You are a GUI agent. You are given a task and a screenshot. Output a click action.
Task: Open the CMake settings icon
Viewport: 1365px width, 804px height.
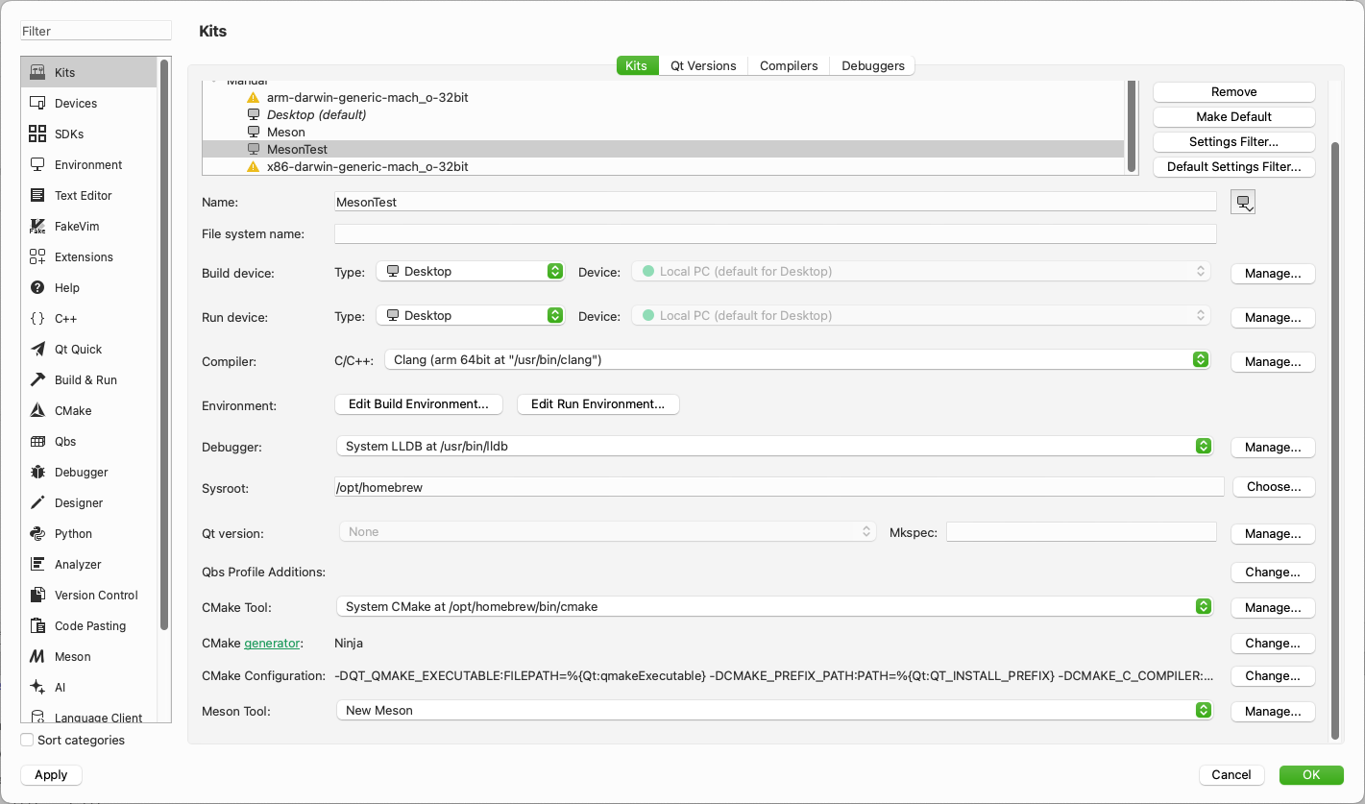(37, 411)
